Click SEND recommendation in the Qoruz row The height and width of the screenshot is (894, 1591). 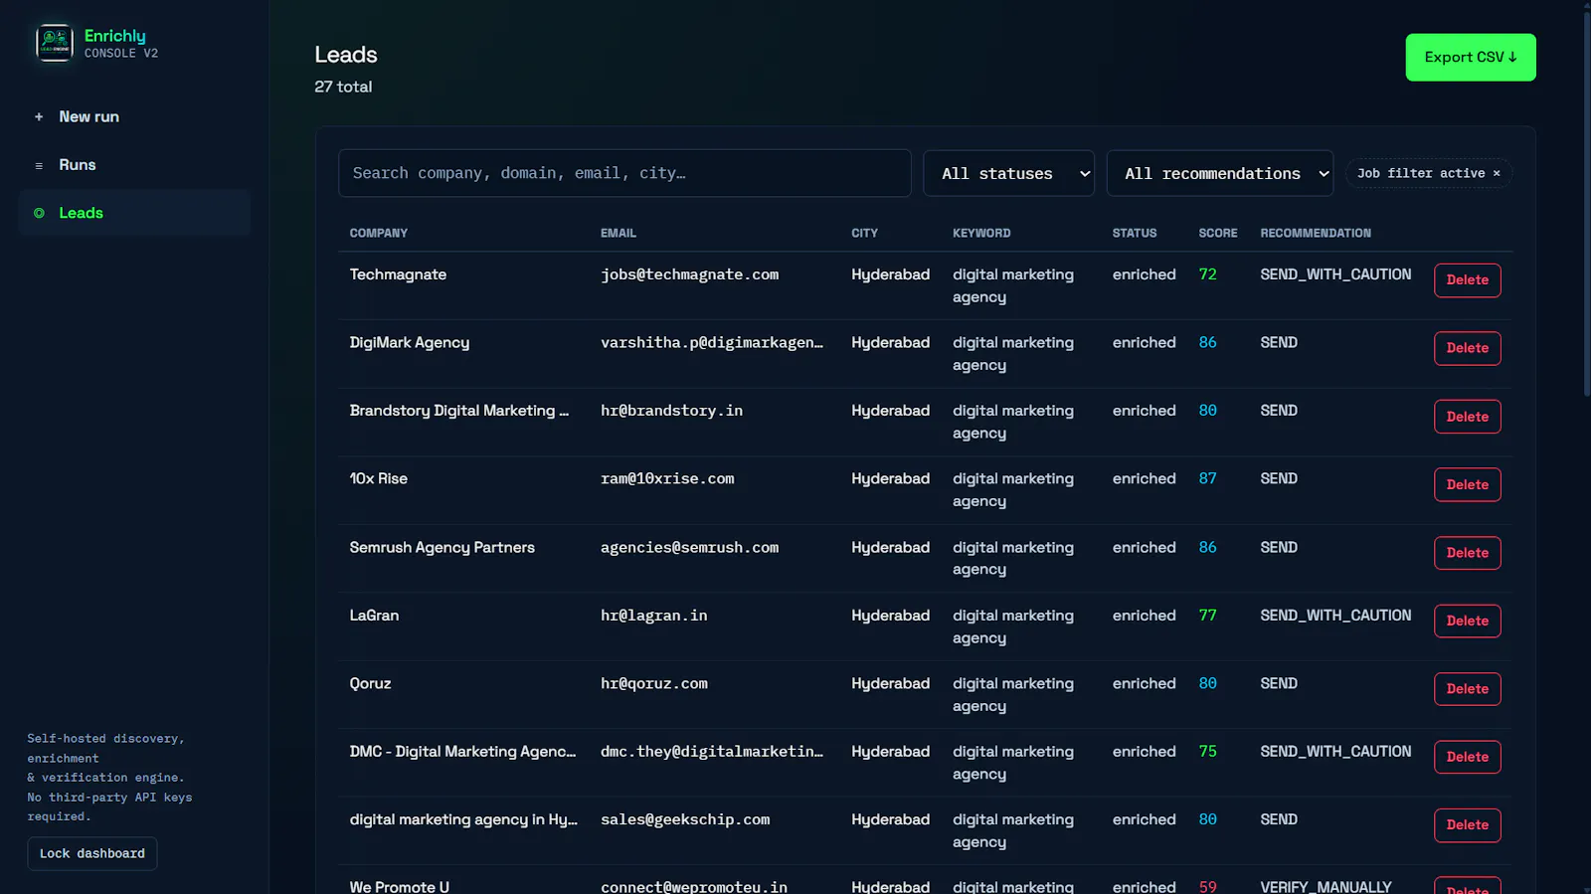tap(1279, 683)
